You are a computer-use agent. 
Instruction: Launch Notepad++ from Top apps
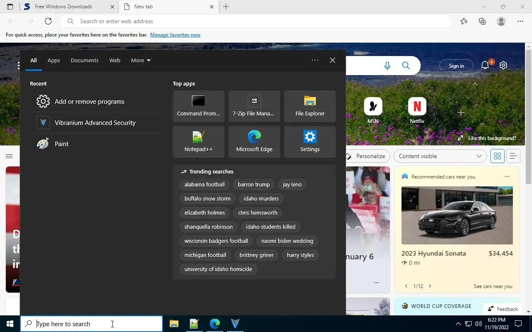[199, 142]
